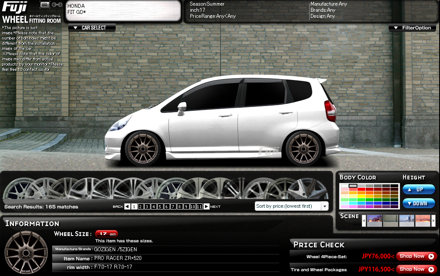Select the selected light gray body color swatch

(353, 186)
